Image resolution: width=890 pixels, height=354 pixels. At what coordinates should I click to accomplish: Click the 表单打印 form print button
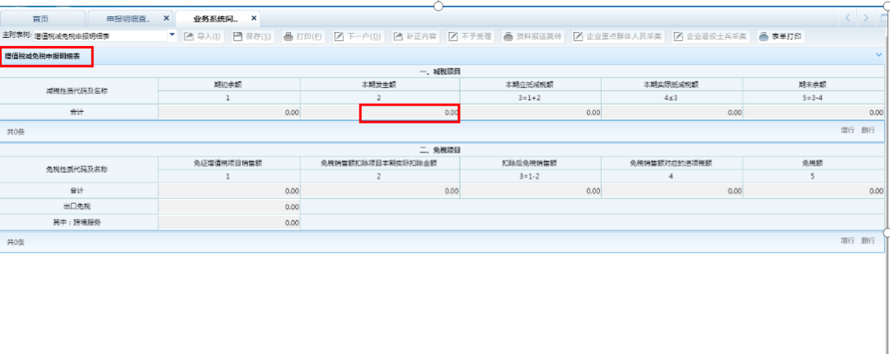(x=780, y=37)
